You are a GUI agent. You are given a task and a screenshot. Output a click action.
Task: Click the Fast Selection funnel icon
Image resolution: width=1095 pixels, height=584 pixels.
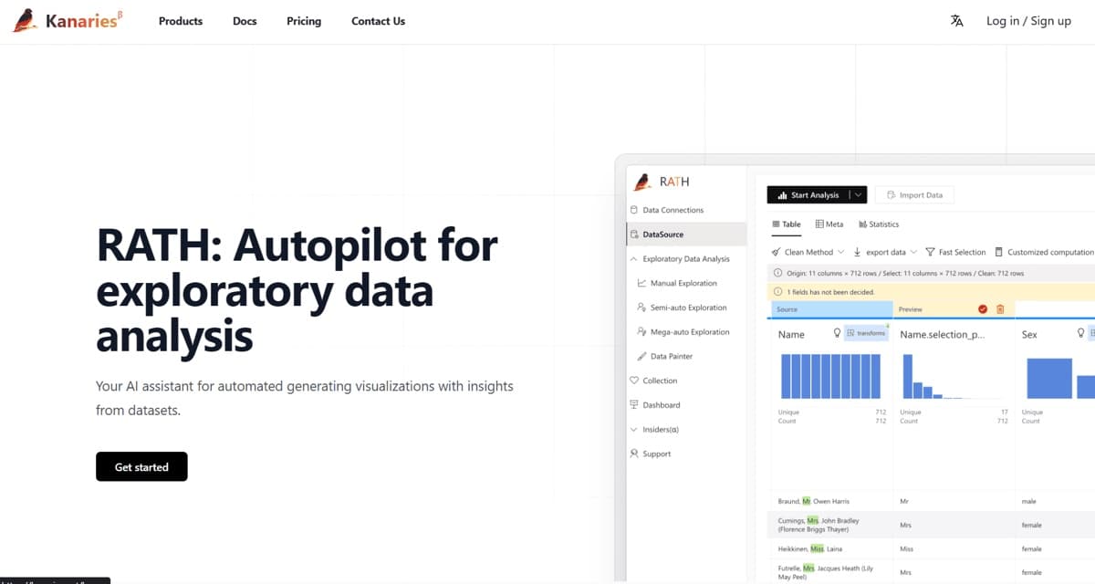[930, 252]
